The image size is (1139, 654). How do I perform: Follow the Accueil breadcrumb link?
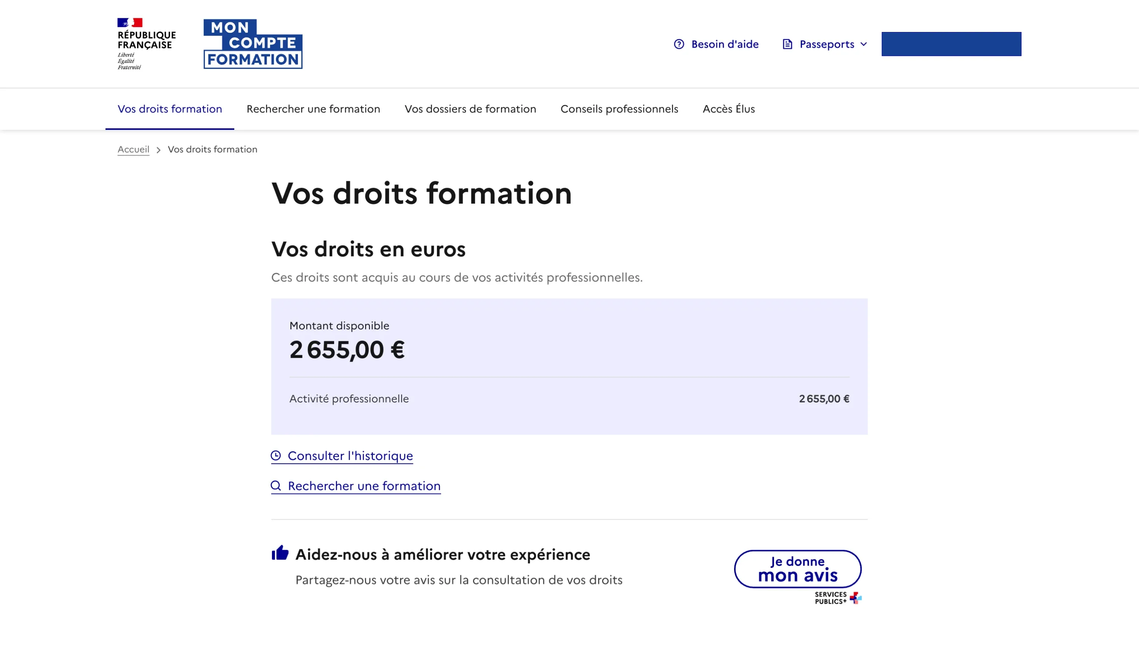[x=133, y=149]
